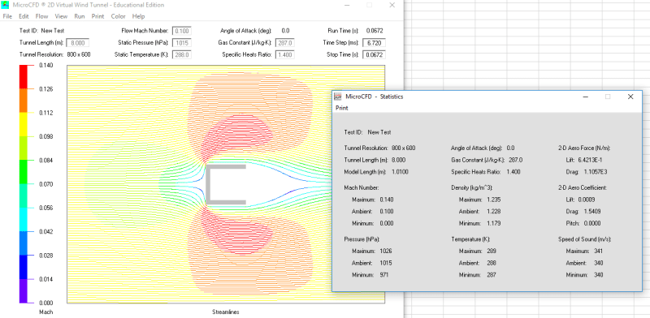
Task: Open the File menu
Action: point(8,16)
